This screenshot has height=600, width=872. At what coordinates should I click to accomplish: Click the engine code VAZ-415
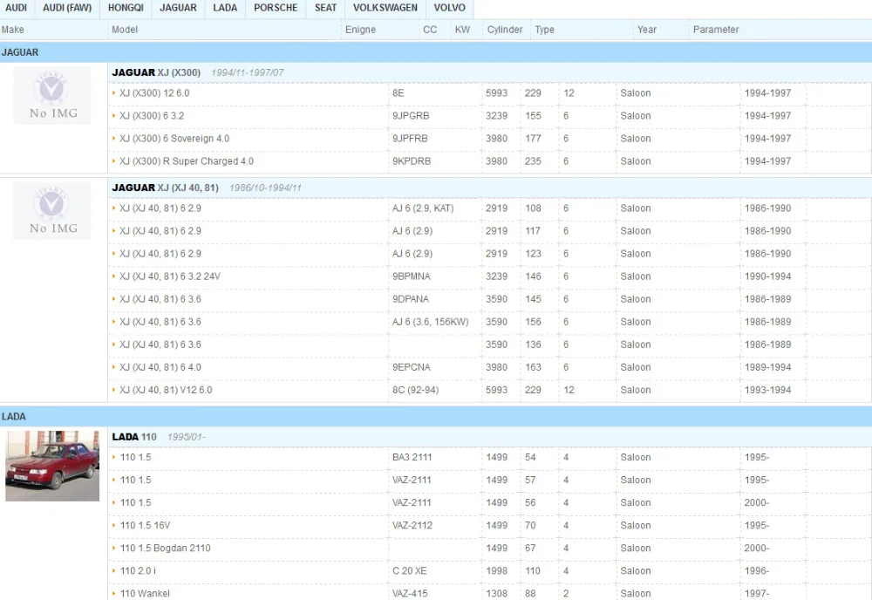[410, 593]
